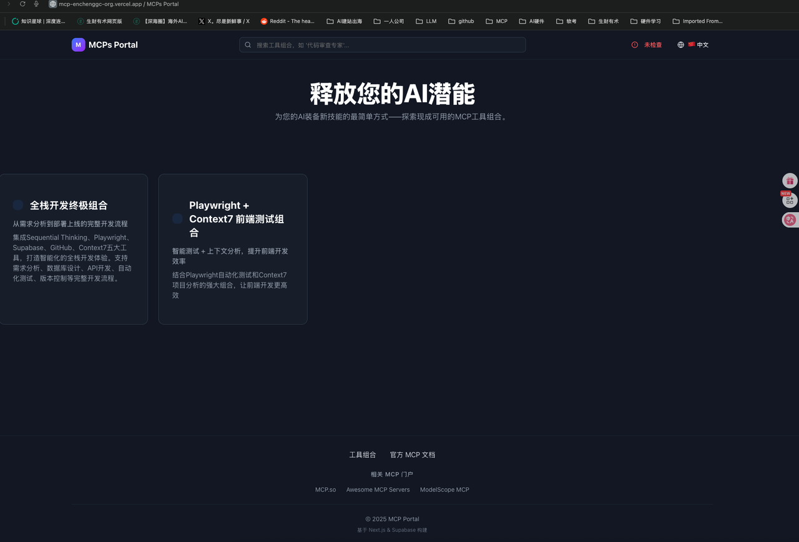The height and width of the screenshot is (542, 799).
Task: Click the microphone icon in address bar
Action: [x=36, y=4]
